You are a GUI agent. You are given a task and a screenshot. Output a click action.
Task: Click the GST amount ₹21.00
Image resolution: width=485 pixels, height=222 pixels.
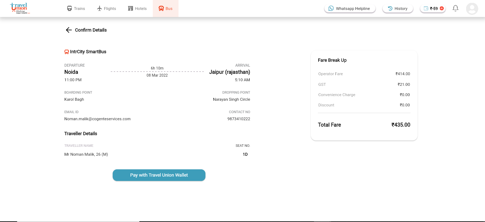coord(404,85)
